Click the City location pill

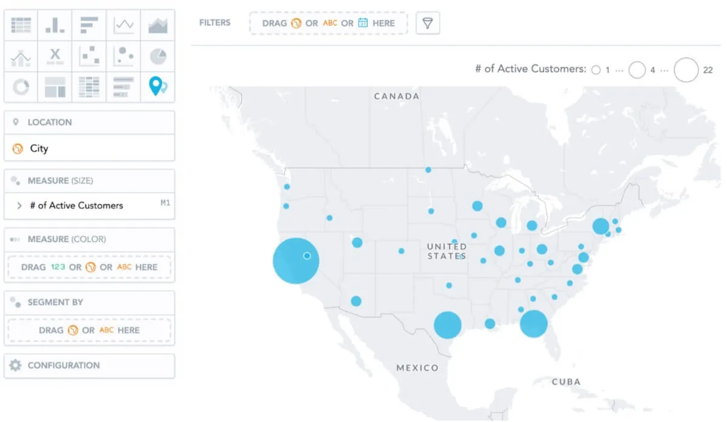89,148
